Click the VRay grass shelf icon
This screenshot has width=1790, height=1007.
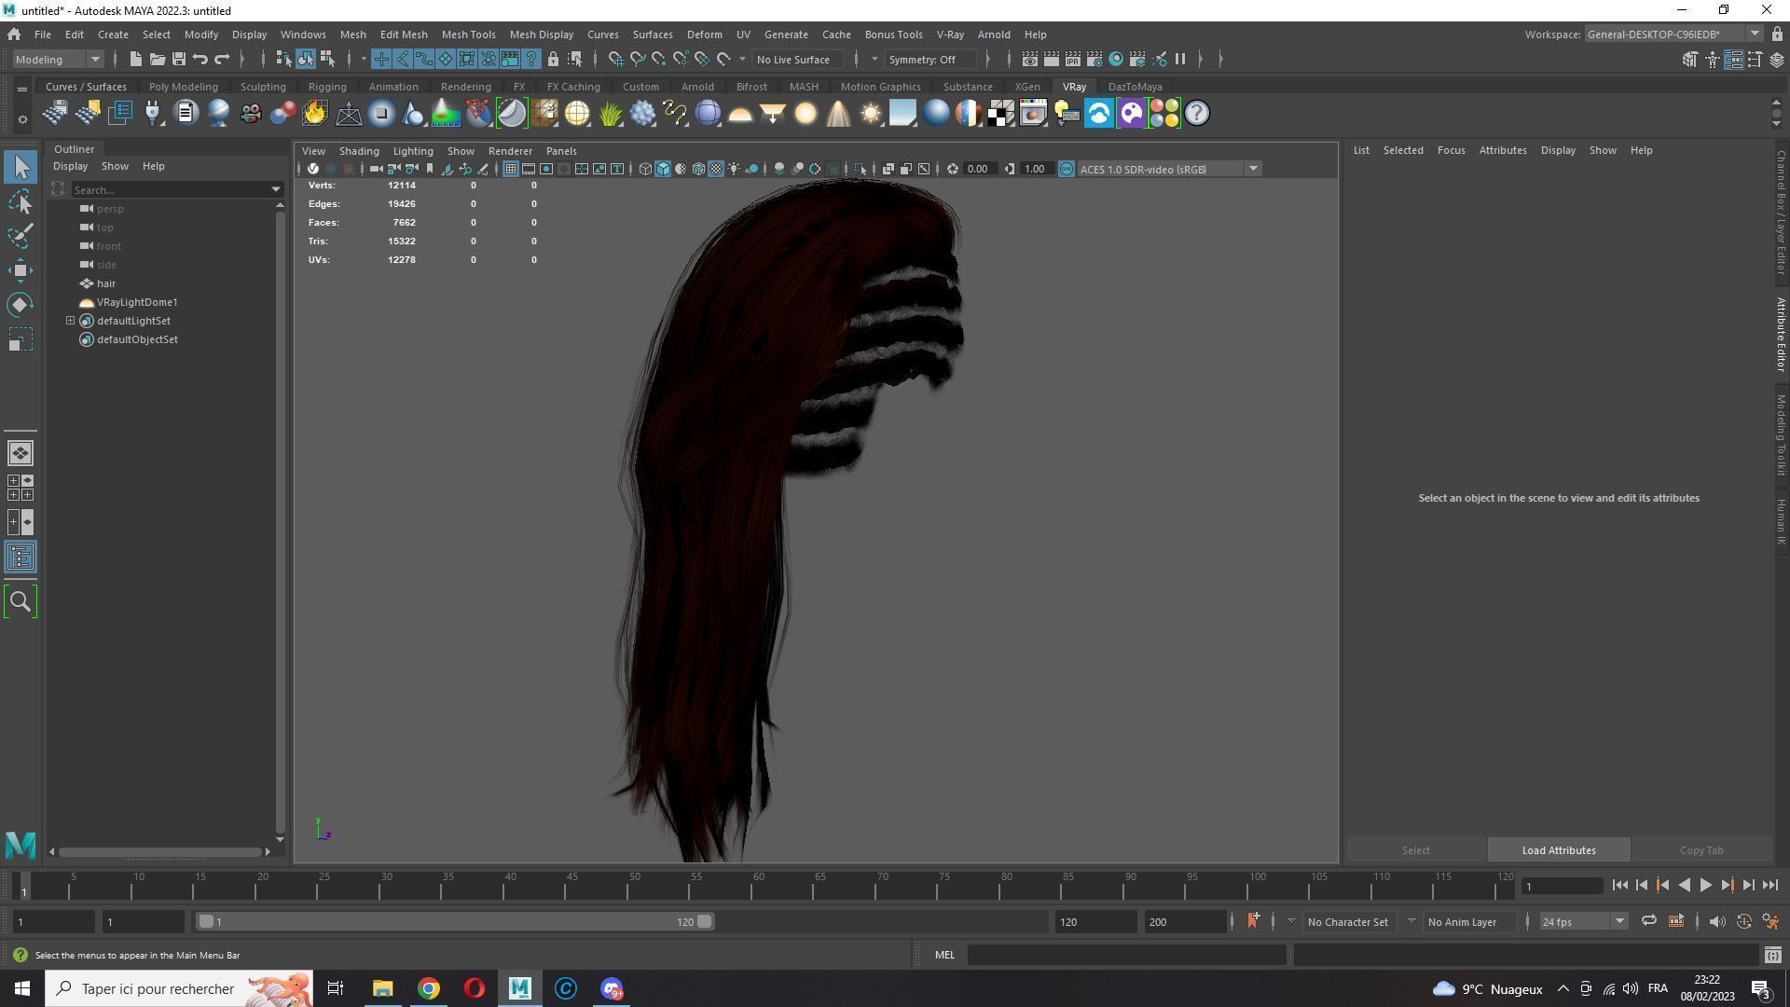(x=611, y=114)
